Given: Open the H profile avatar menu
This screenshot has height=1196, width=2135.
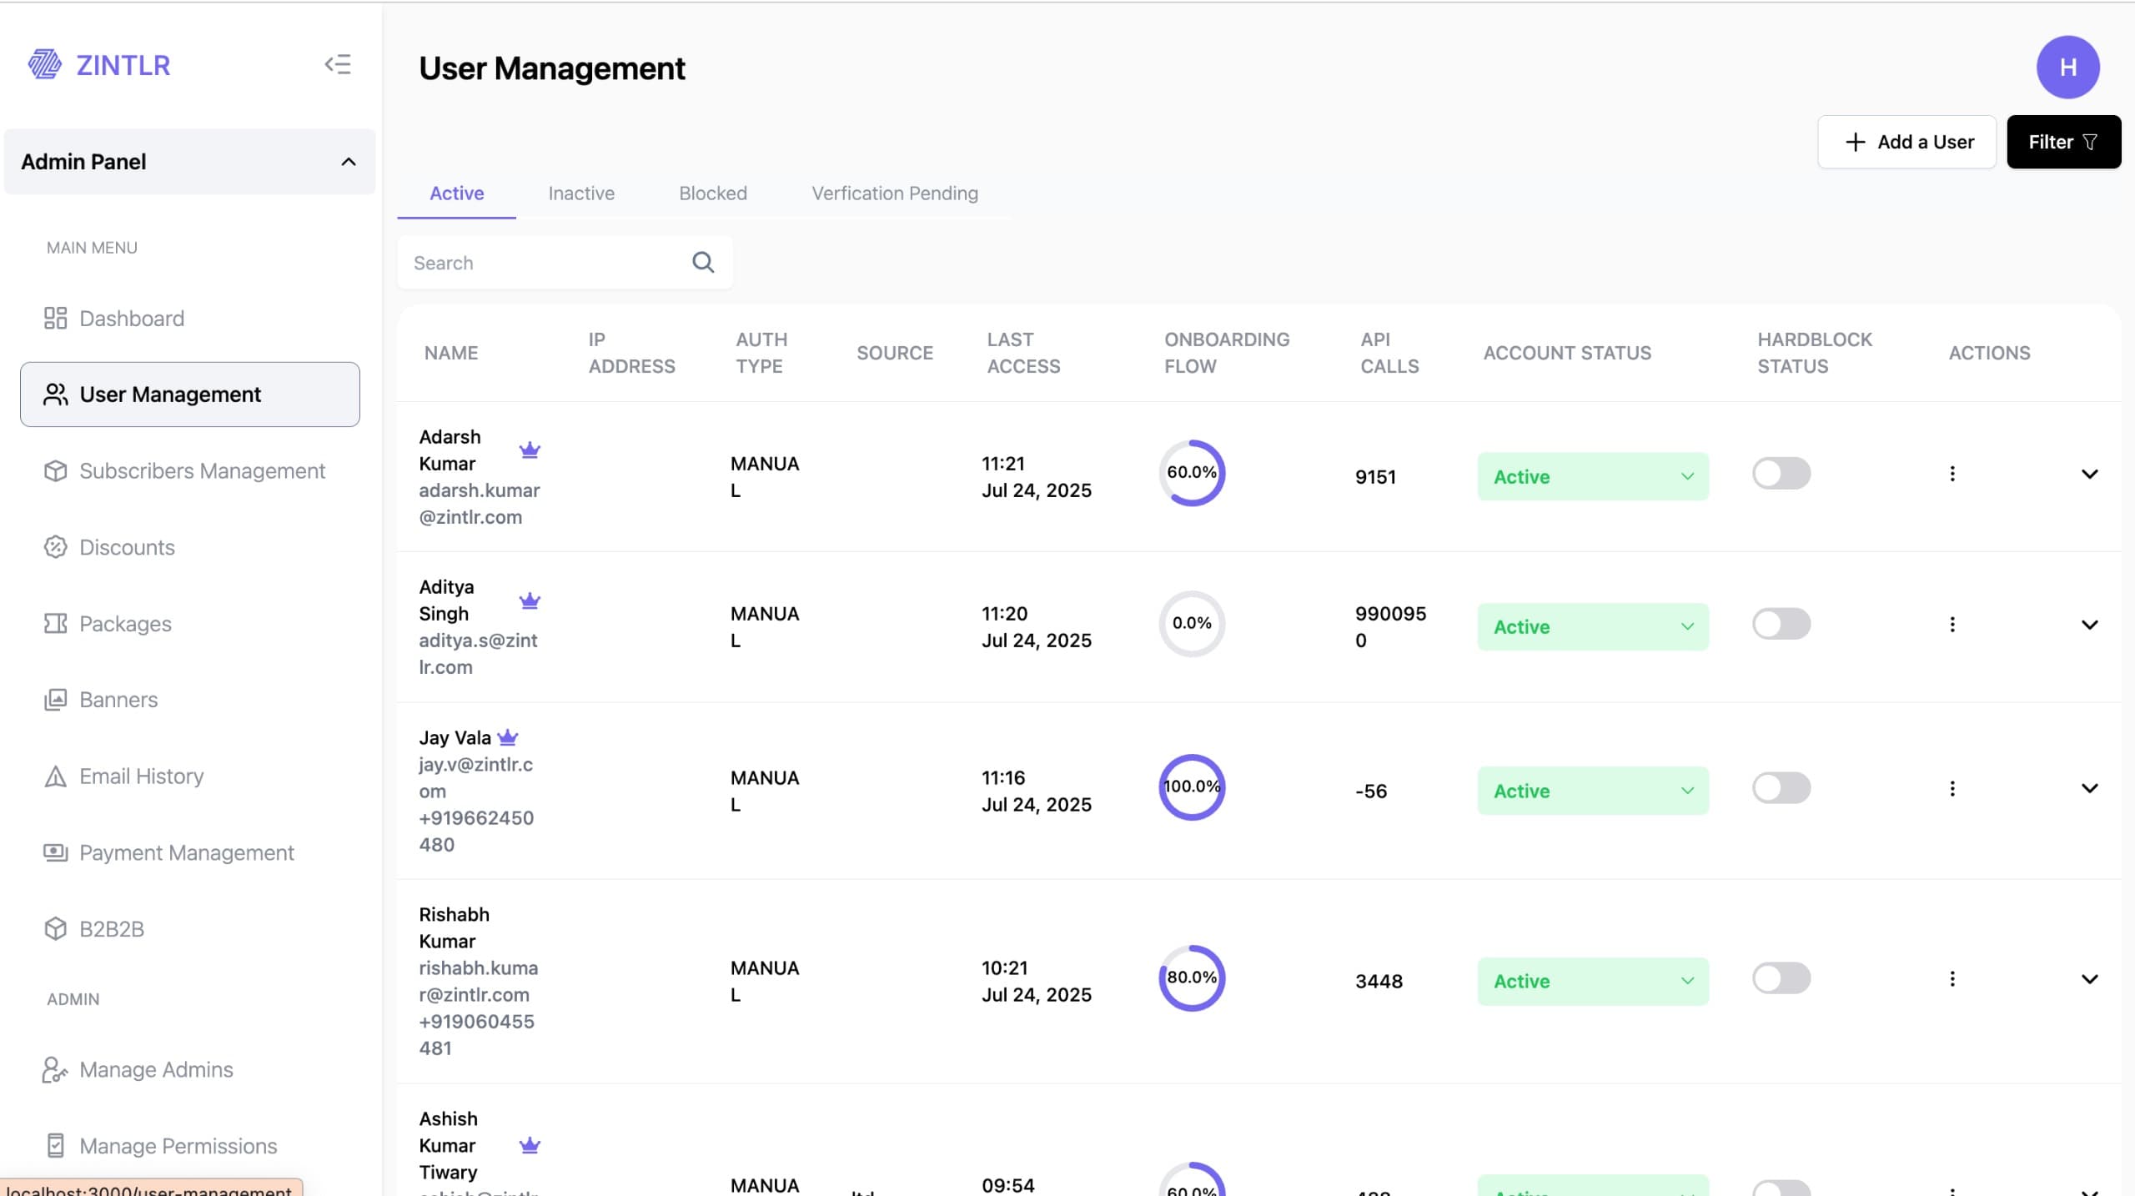Looking at the screenshot, I should click(x=2067, y=67).
